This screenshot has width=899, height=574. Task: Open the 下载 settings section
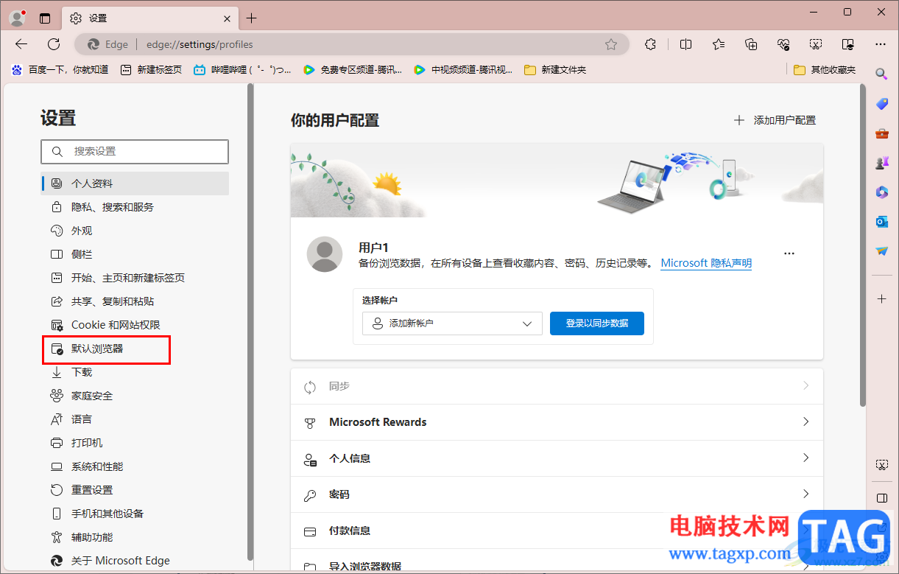tap(135, 372)
